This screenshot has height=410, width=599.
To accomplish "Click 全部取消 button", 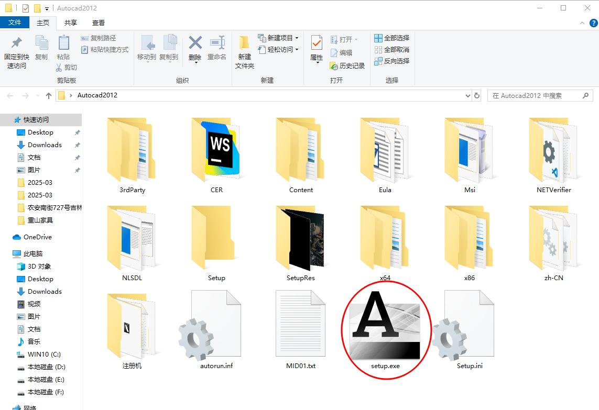I will tap(391, 49).
